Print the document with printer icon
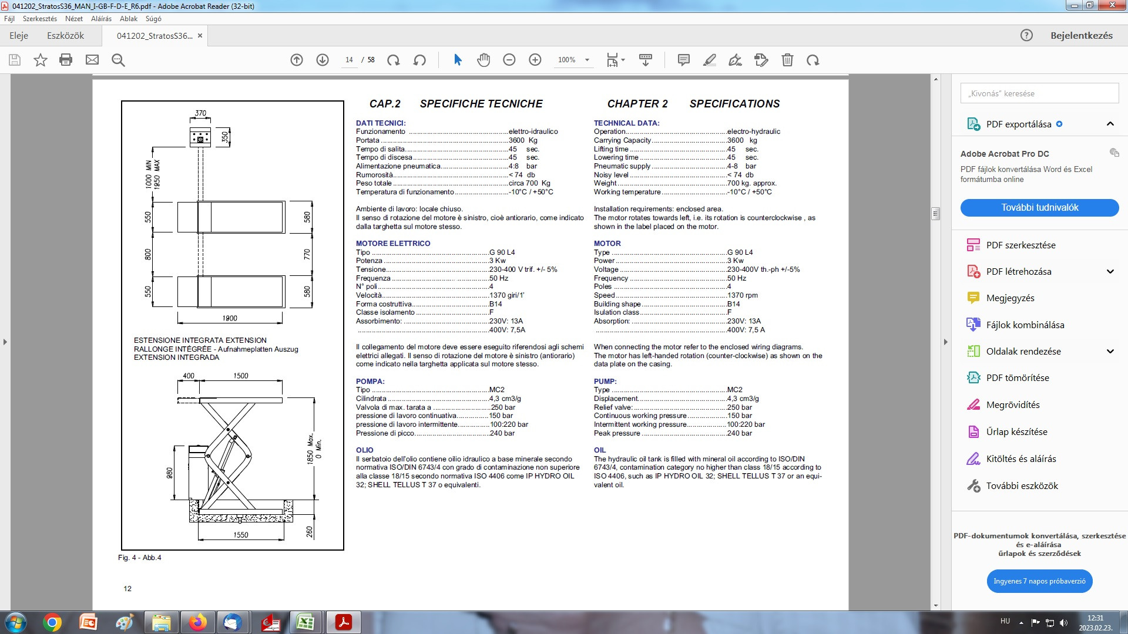 pos(66,60)
